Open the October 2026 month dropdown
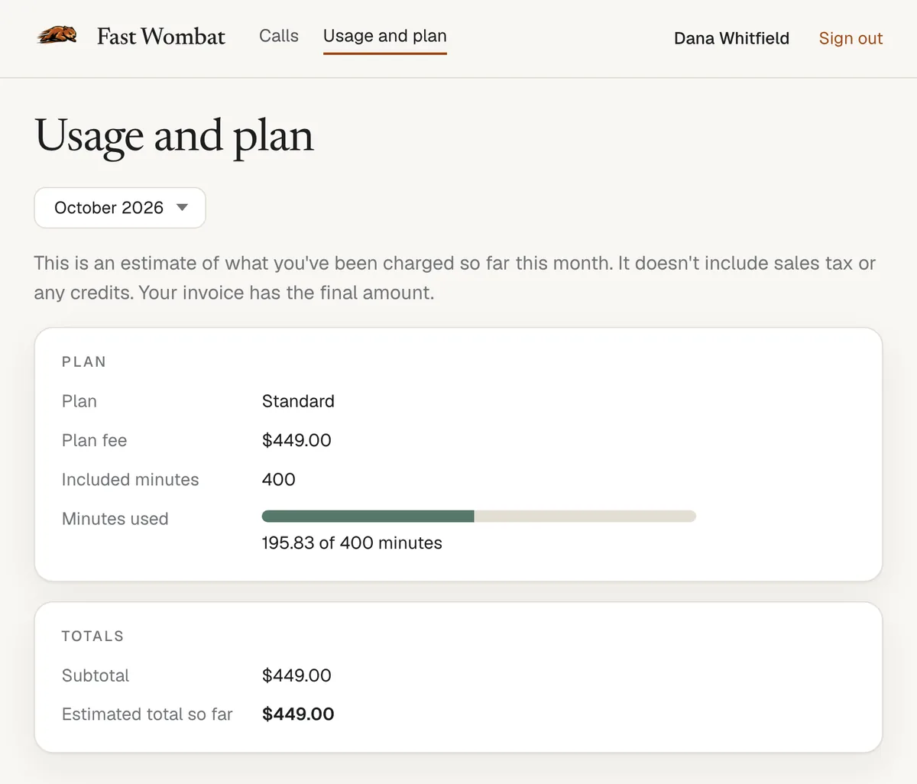 (120, 208)
